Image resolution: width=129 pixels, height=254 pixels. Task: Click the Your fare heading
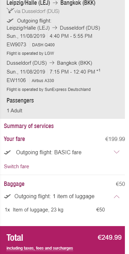click(14, 139)
